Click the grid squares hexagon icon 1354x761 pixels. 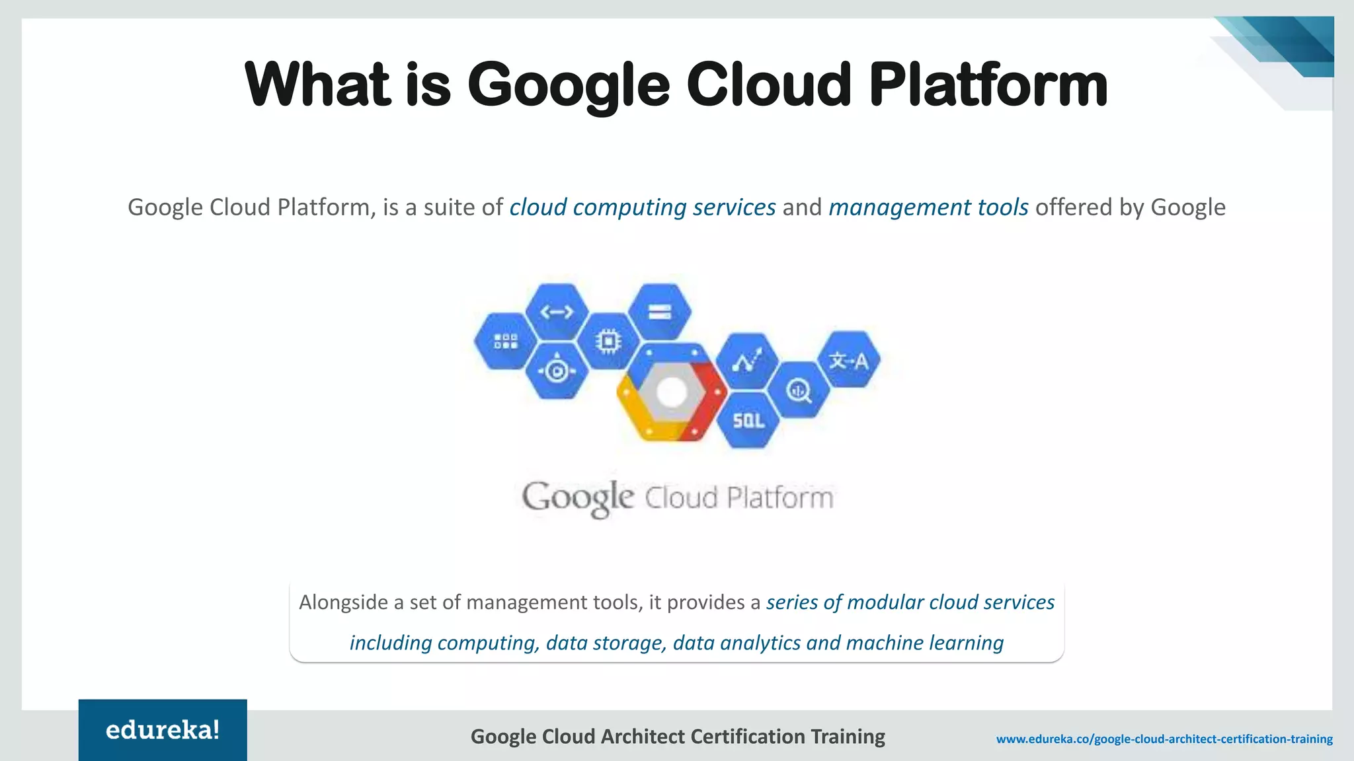tap(506, 341)
